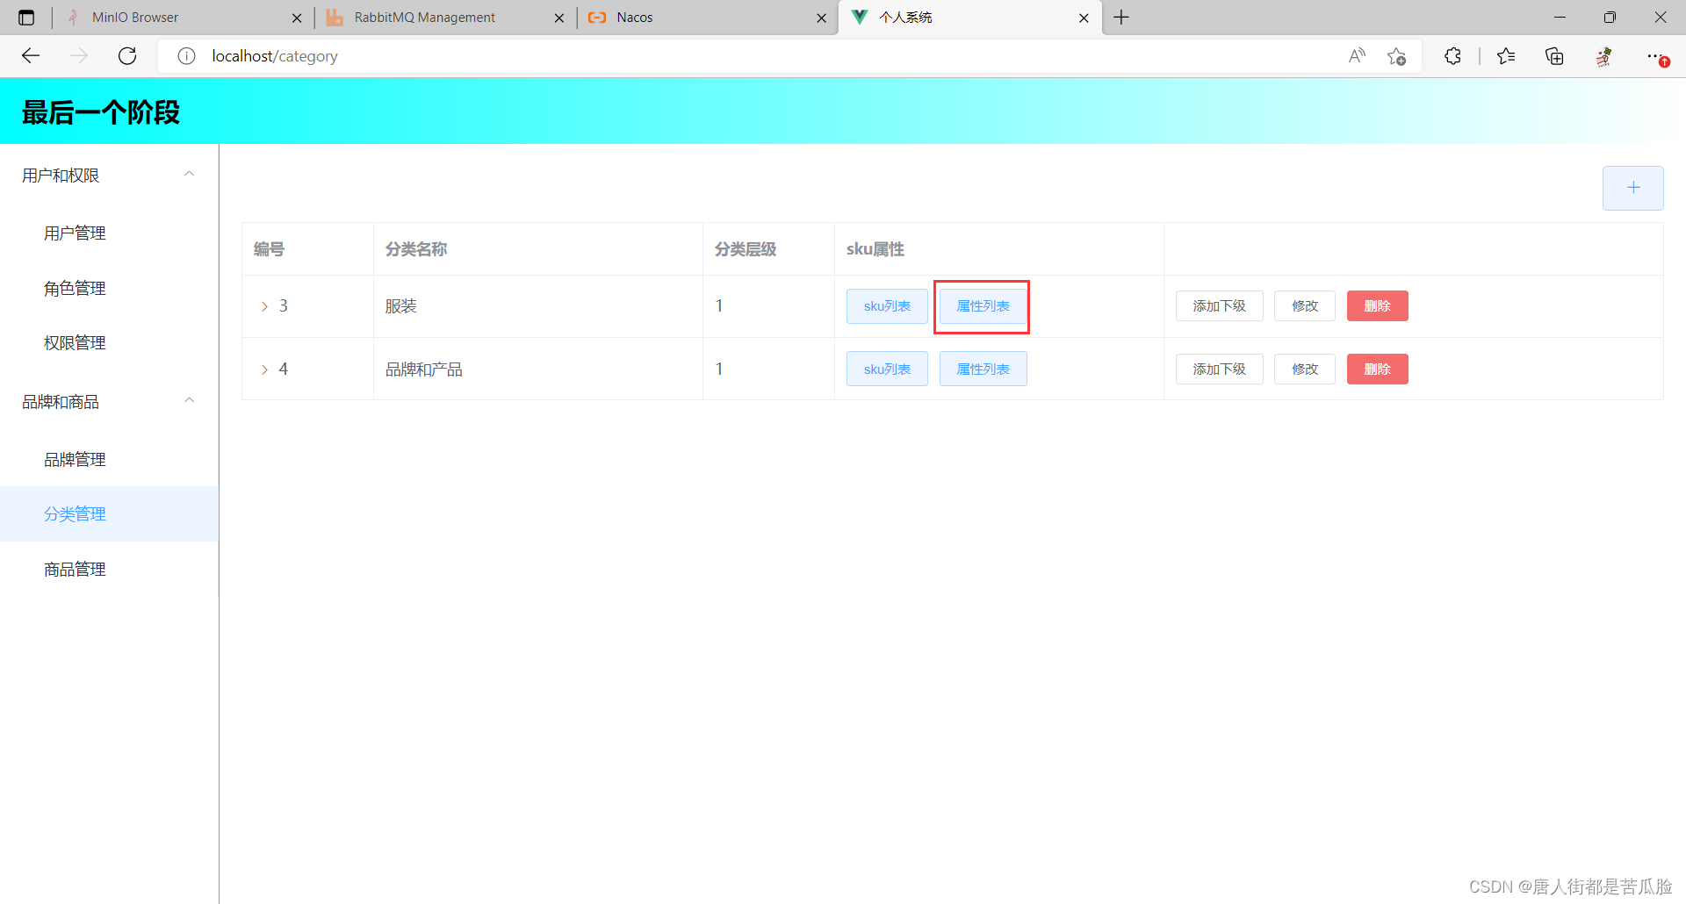Select 分类管理 in the sidebar

(x=109, y=514)
